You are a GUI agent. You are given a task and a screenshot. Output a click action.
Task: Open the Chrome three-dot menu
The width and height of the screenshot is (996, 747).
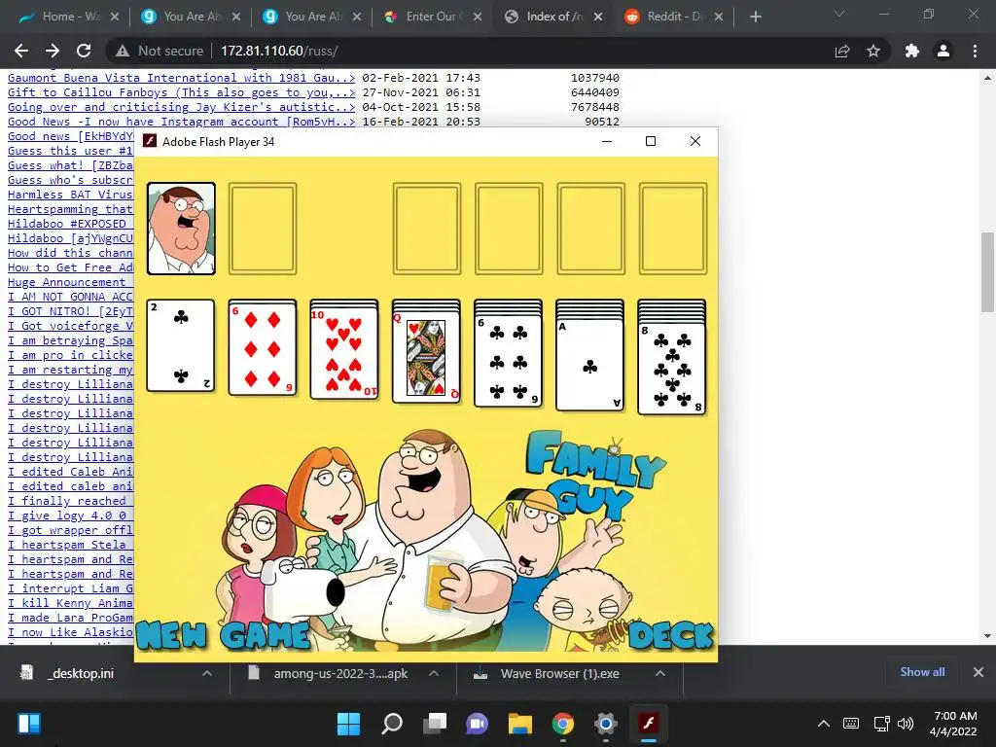point(975,51)
